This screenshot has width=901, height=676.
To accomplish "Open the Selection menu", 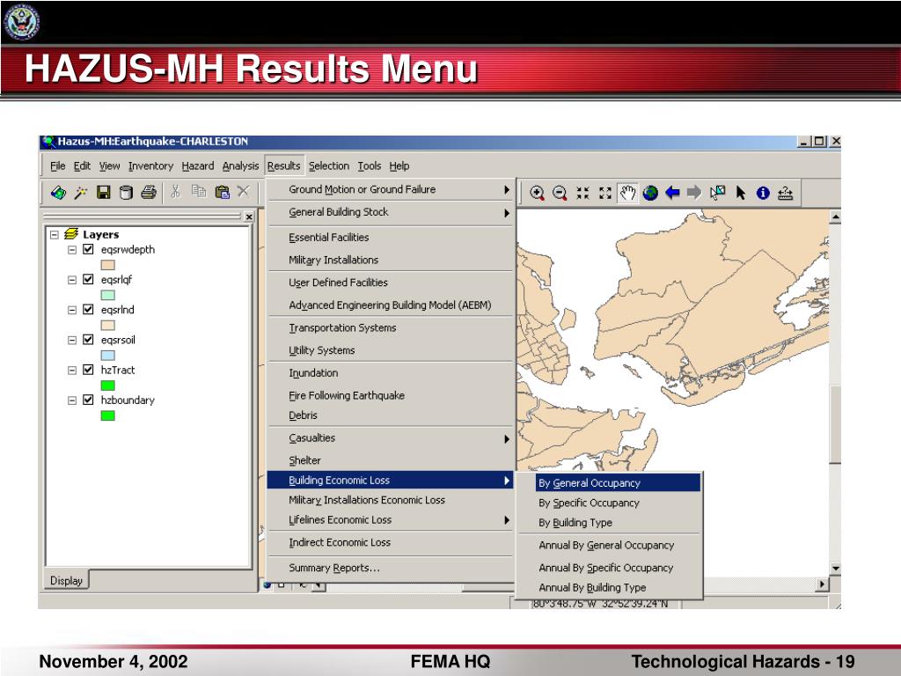I will tap(329, 166).
